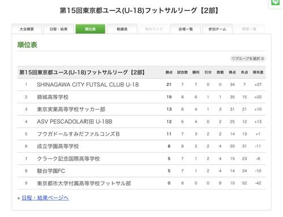Image resolution: width=283 pixels, height=217 pixels.
Task: Click the greyed-out 得点ランク tab
Action: pyautogui.click(x=154, y=29)
